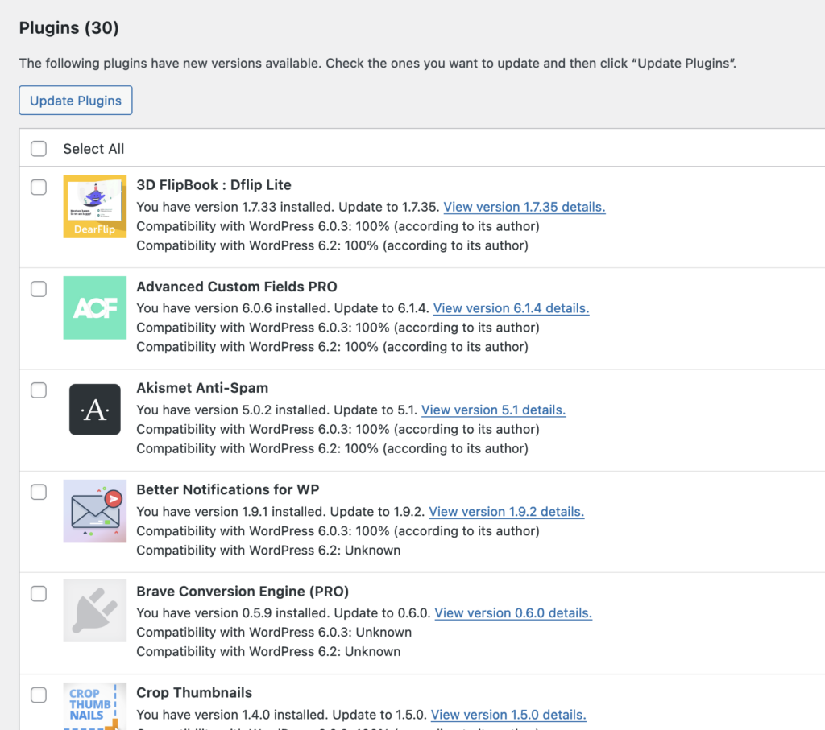Viewport: 825px width, 730px height.
Task: Open View version 6.1.4 details link
Action: (x=512, y=308)
